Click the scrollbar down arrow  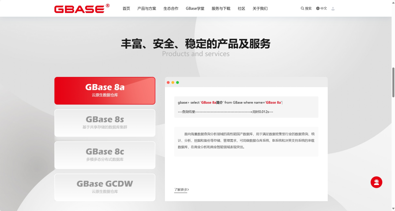[x=393, y=209]
